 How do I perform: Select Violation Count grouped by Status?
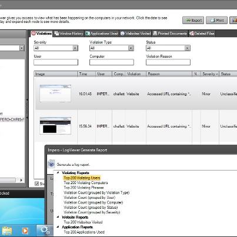[91, 207]
